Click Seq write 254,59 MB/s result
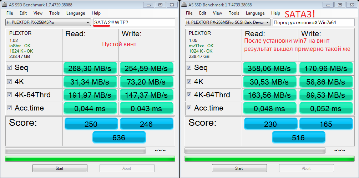Image resolution: width=359 pixels, height=178 pixels. [x=147, y=68]
